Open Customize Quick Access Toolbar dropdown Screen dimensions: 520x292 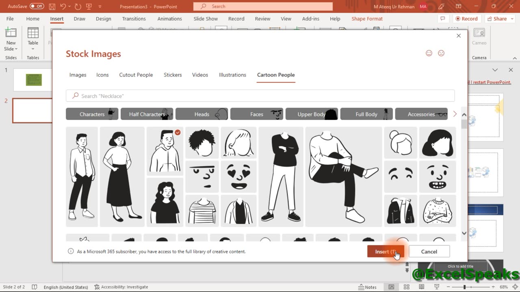click(x=100, y=6)
